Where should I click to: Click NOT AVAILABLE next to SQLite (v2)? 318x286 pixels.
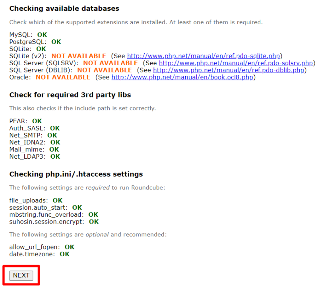point(78,56)
